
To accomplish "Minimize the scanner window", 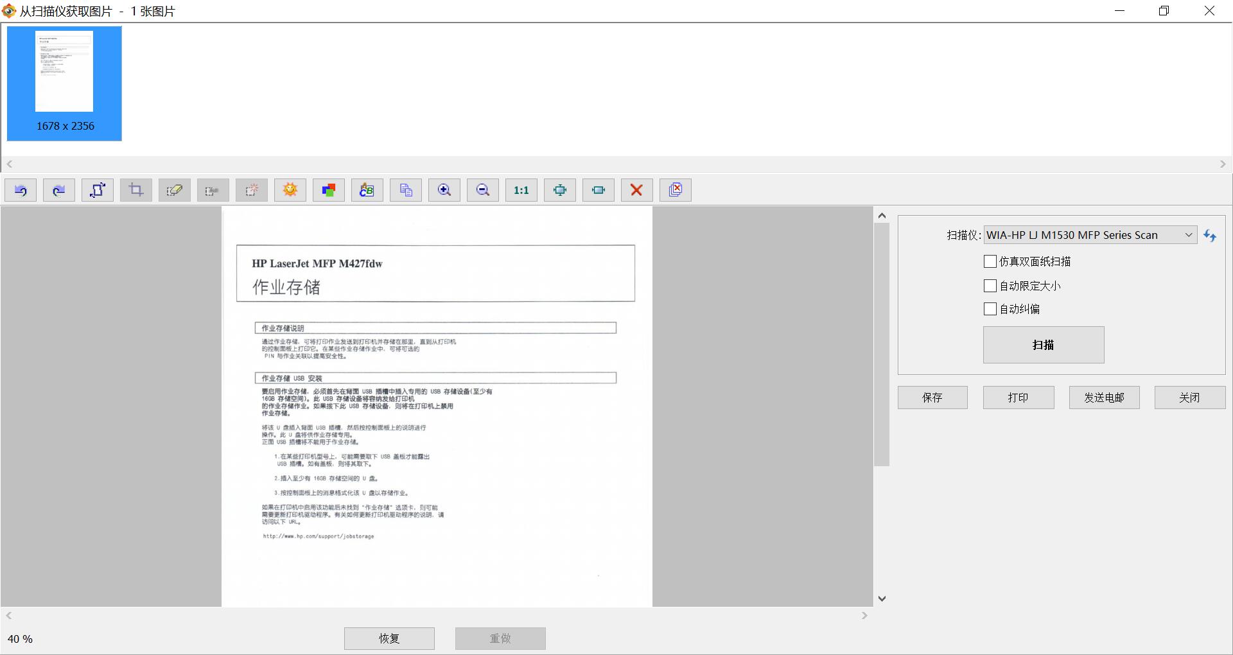I will [x=1120, y=11].
